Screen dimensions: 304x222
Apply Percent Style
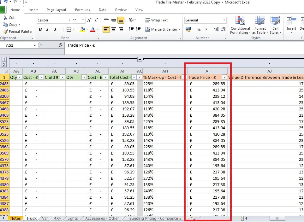coord(199,29)
